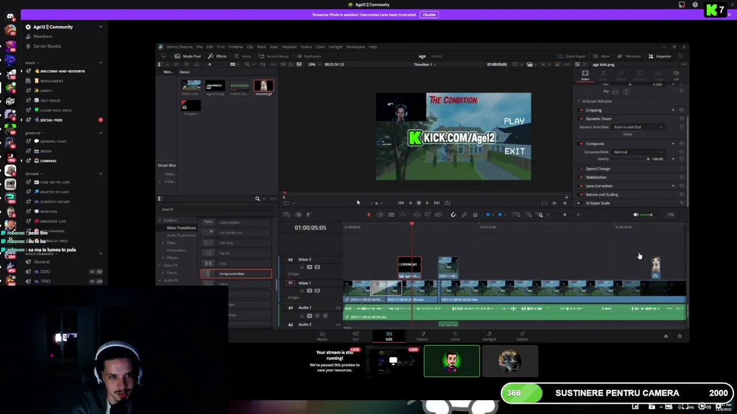Open the viewer zoom 29% dropdown
This screenshot has width=737, height=414.
tap(314, 64)
